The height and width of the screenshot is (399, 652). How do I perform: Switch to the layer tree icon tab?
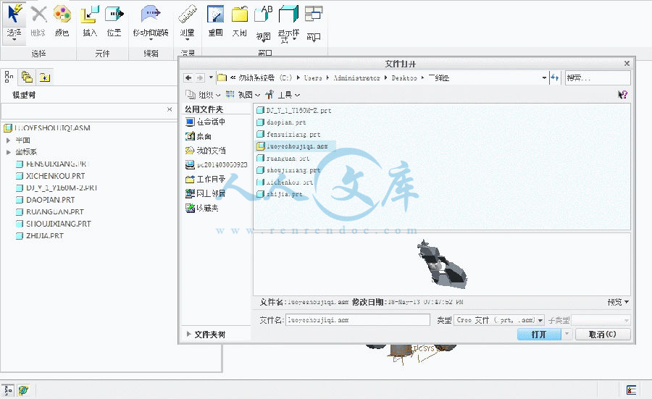coord(27,77)
